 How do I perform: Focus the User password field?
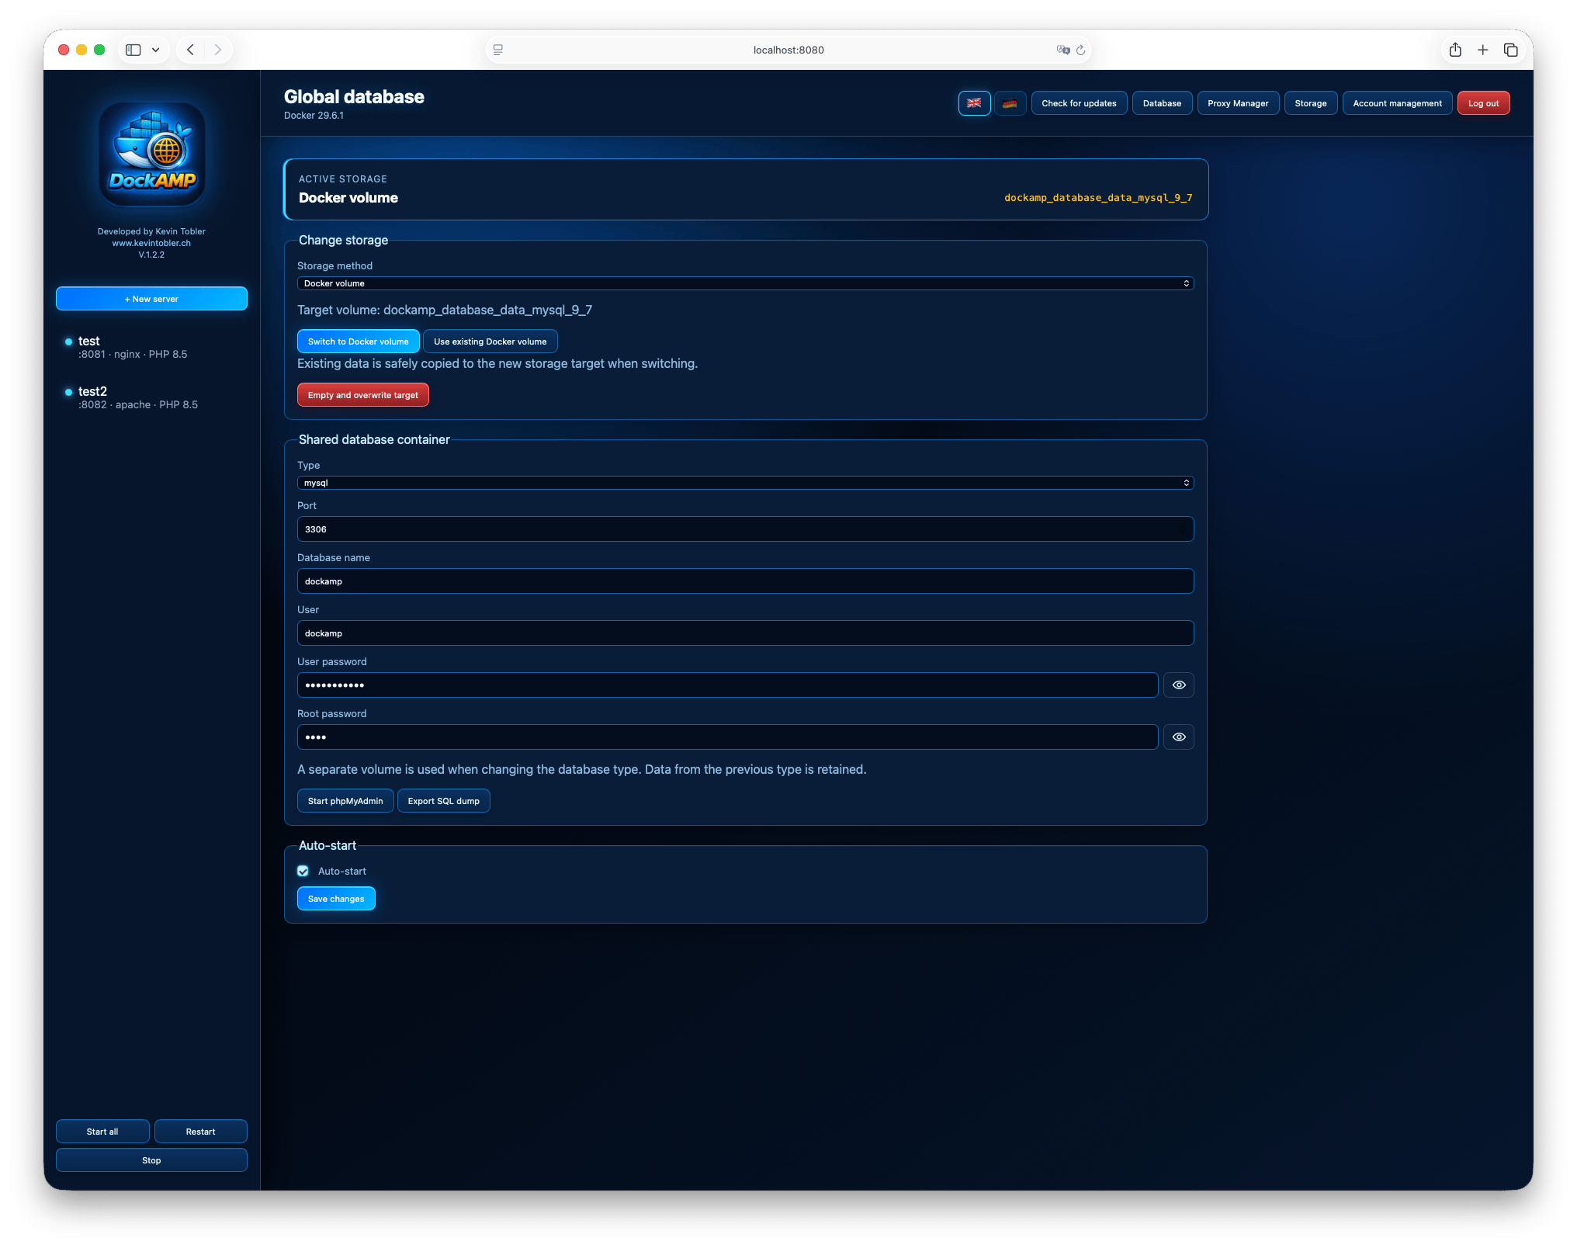point(727,685)
